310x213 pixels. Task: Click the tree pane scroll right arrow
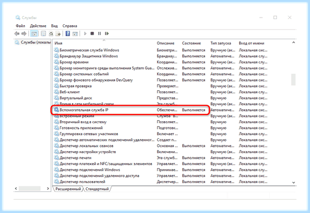click(x=48, y=189)
